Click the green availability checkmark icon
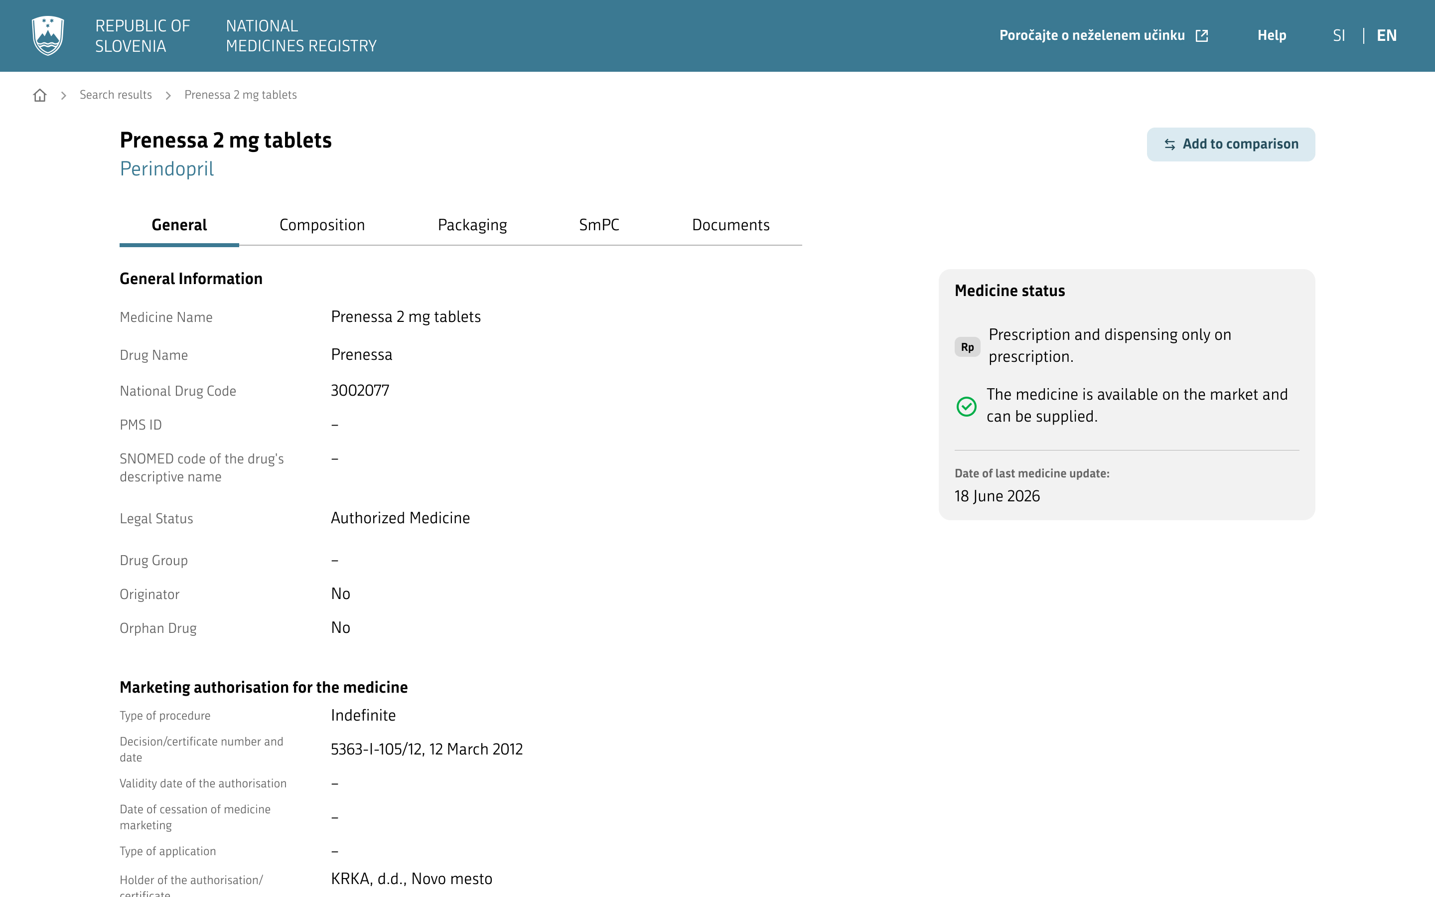 point(967,406)
